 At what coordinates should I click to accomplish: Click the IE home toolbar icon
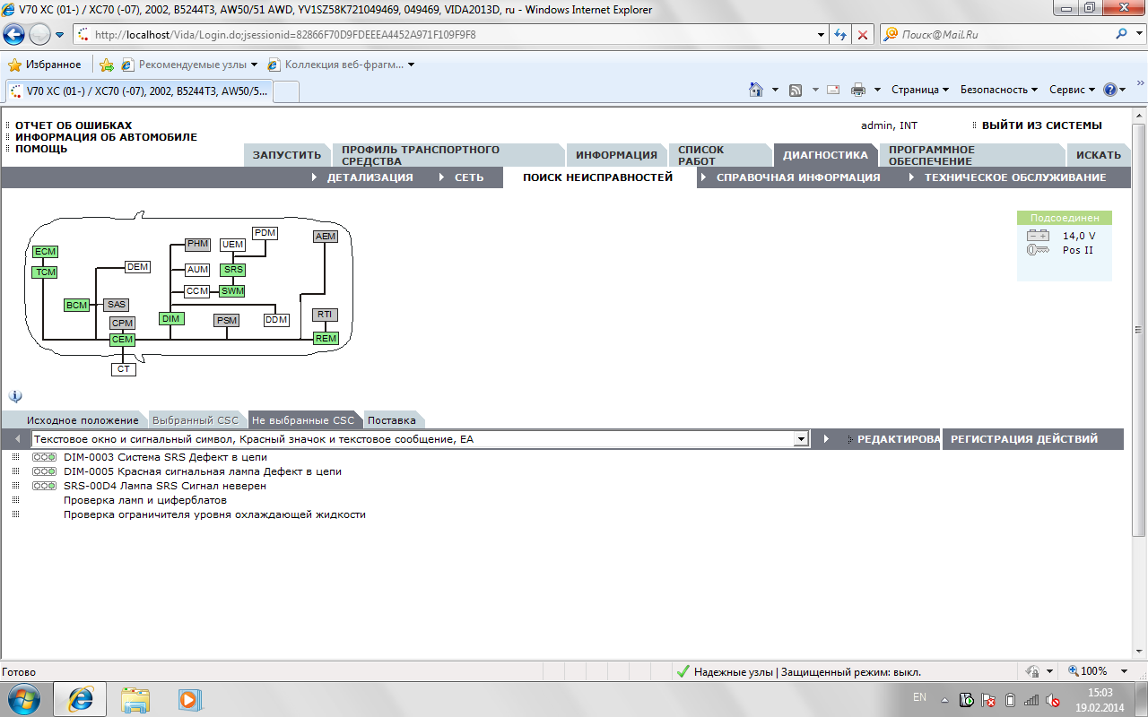[755, 90]
